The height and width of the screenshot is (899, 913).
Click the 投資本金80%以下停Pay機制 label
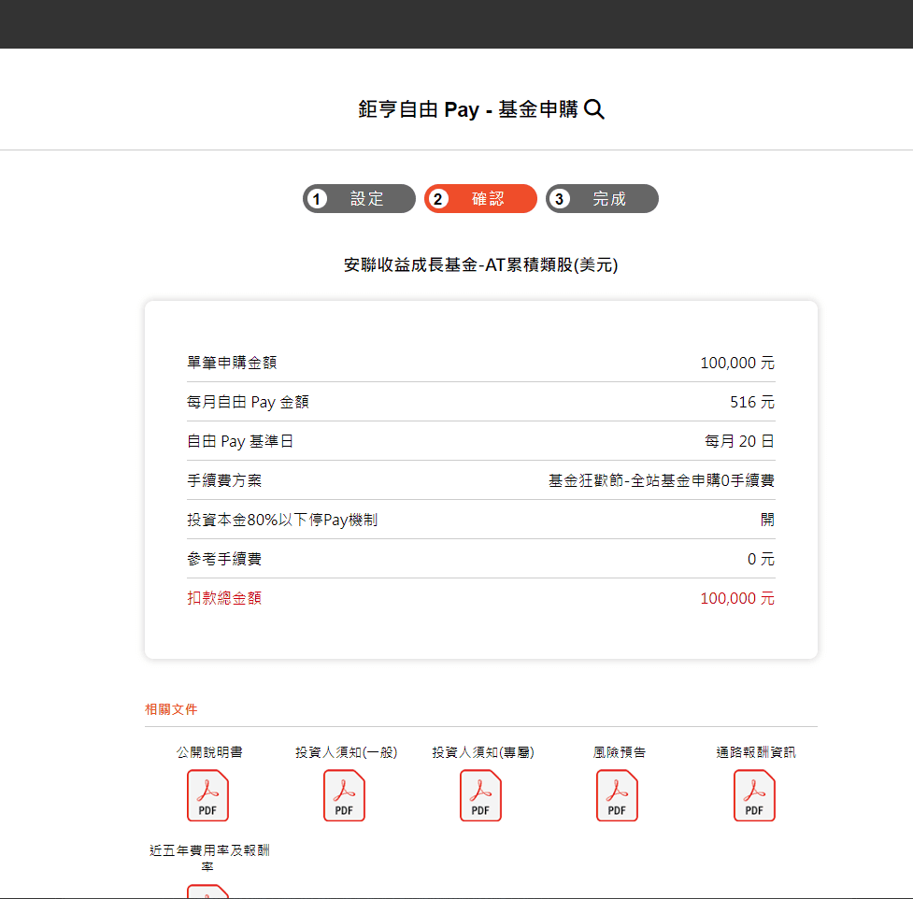tap(282, 520)
